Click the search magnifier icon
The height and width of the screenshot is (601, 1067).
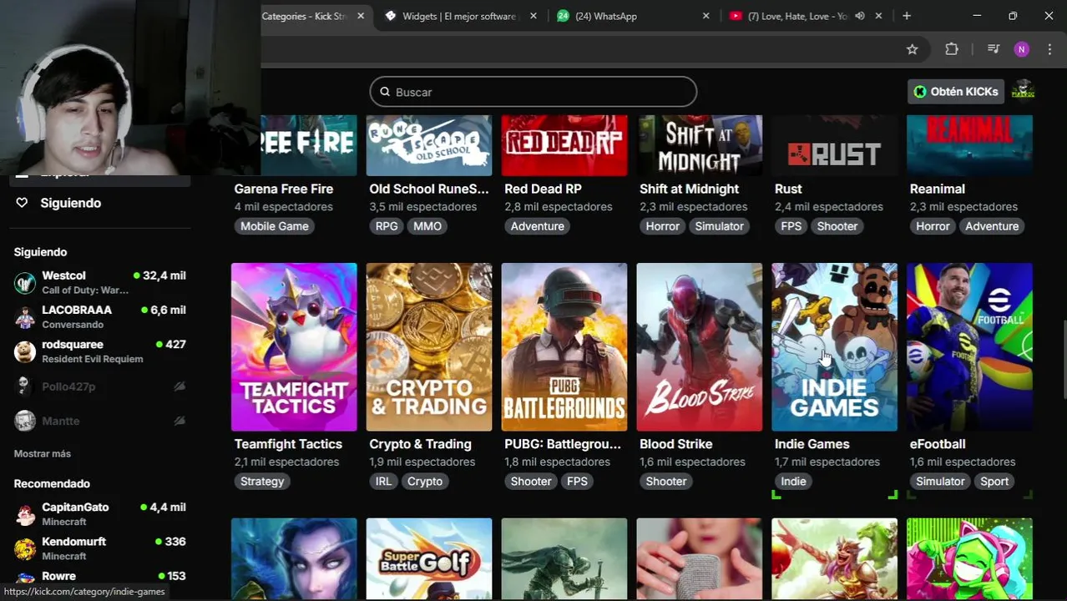(385, 92)
